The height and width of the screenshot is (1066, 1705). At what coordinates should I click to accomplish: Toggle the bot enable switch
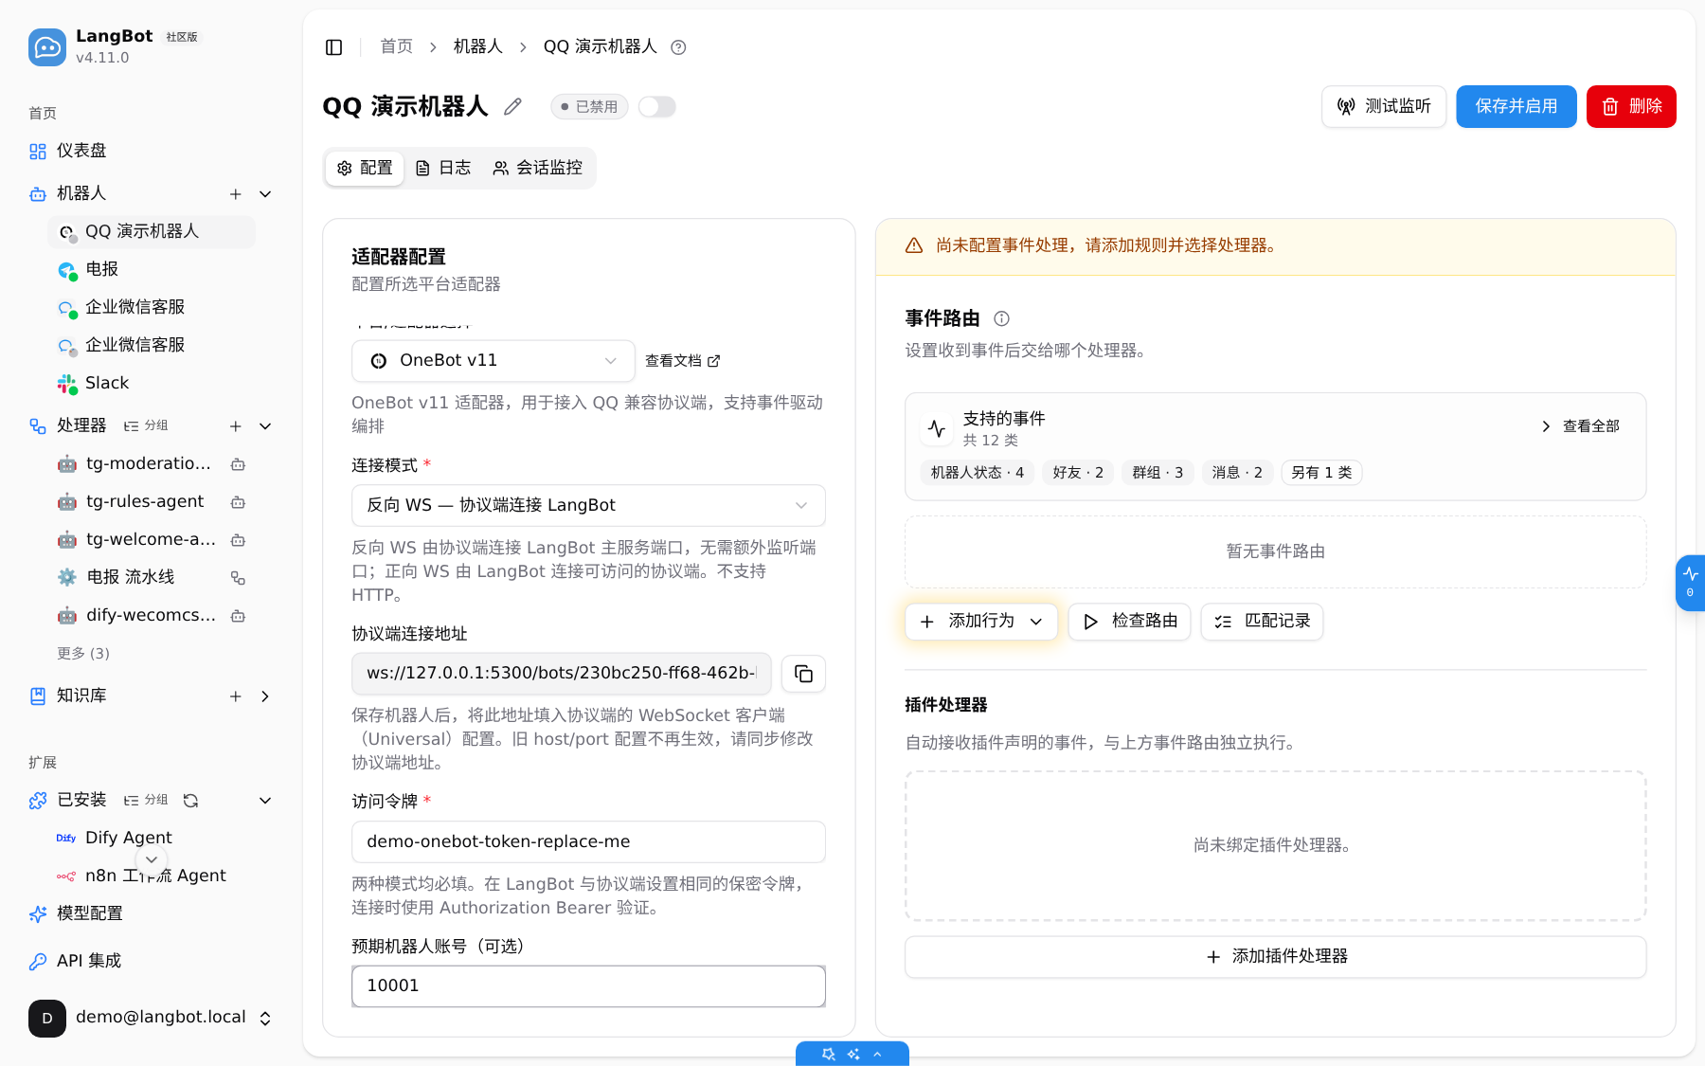pyautogui.click(x=656, y=107)
